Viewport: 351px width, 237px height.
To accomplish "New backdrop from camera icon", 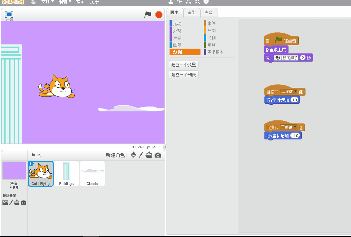I will (23, 203).
